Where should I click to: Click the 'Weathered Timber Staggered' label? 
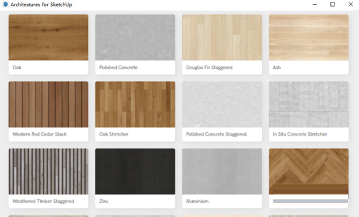click(44, 201)
